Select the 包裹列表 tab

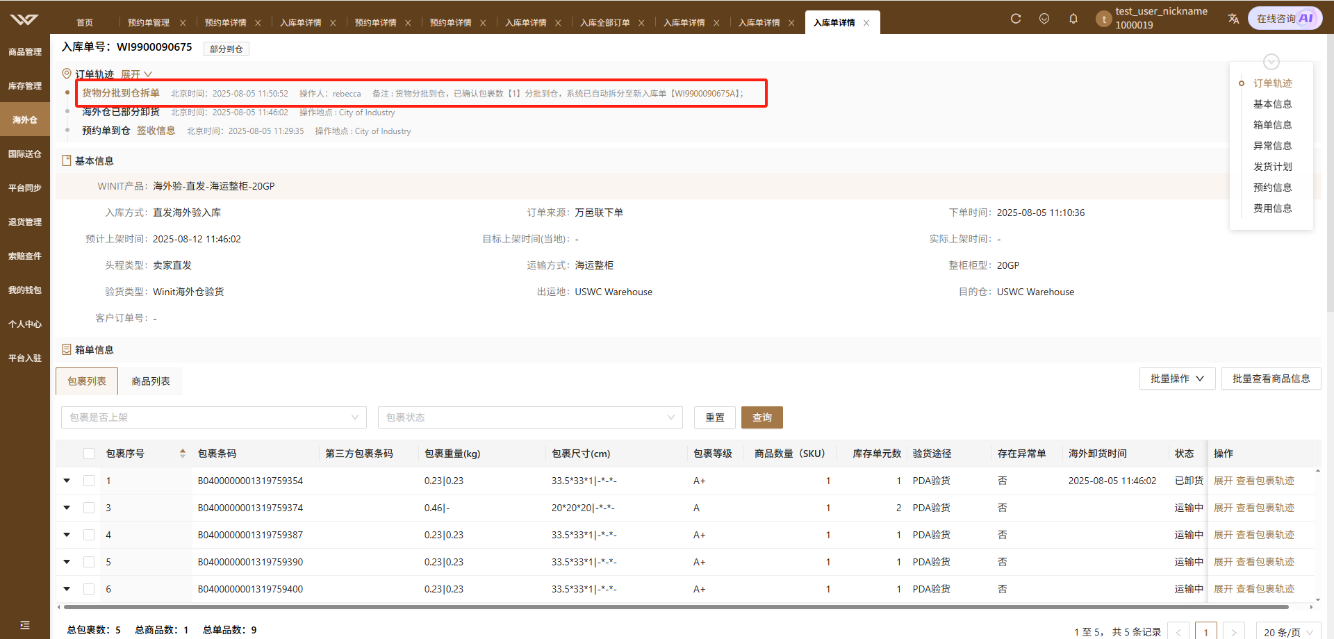point(87,381)
